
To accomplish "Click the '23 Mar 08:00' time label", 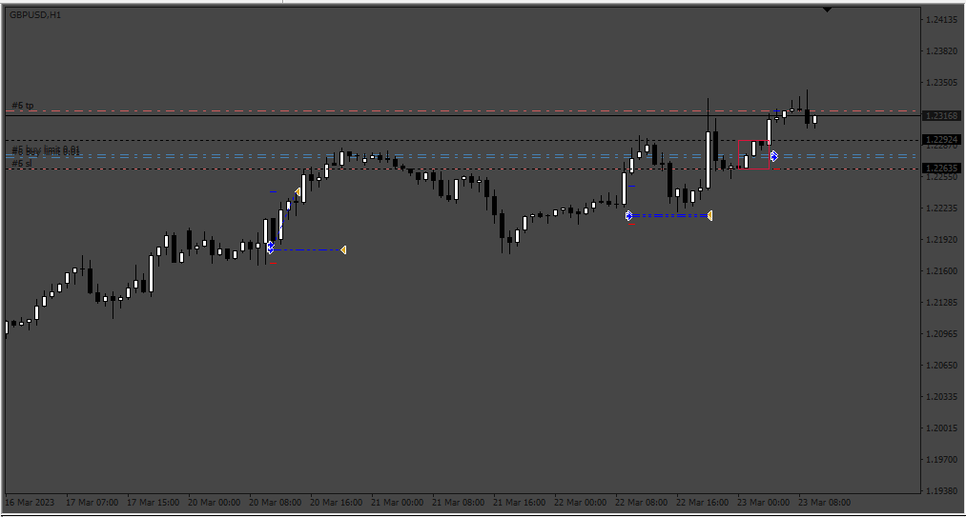I will pyautogui.click(x=824, y=502).
